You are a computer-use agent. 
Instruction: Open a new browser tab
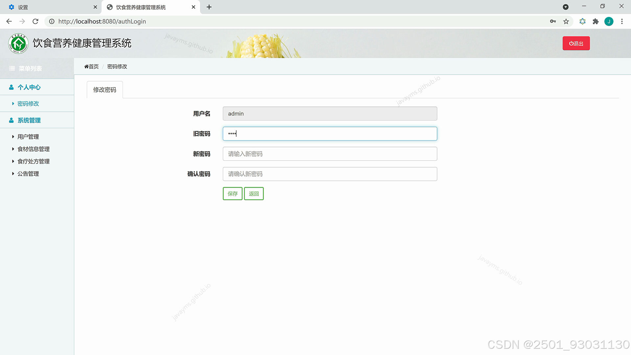tap(209, 7)
